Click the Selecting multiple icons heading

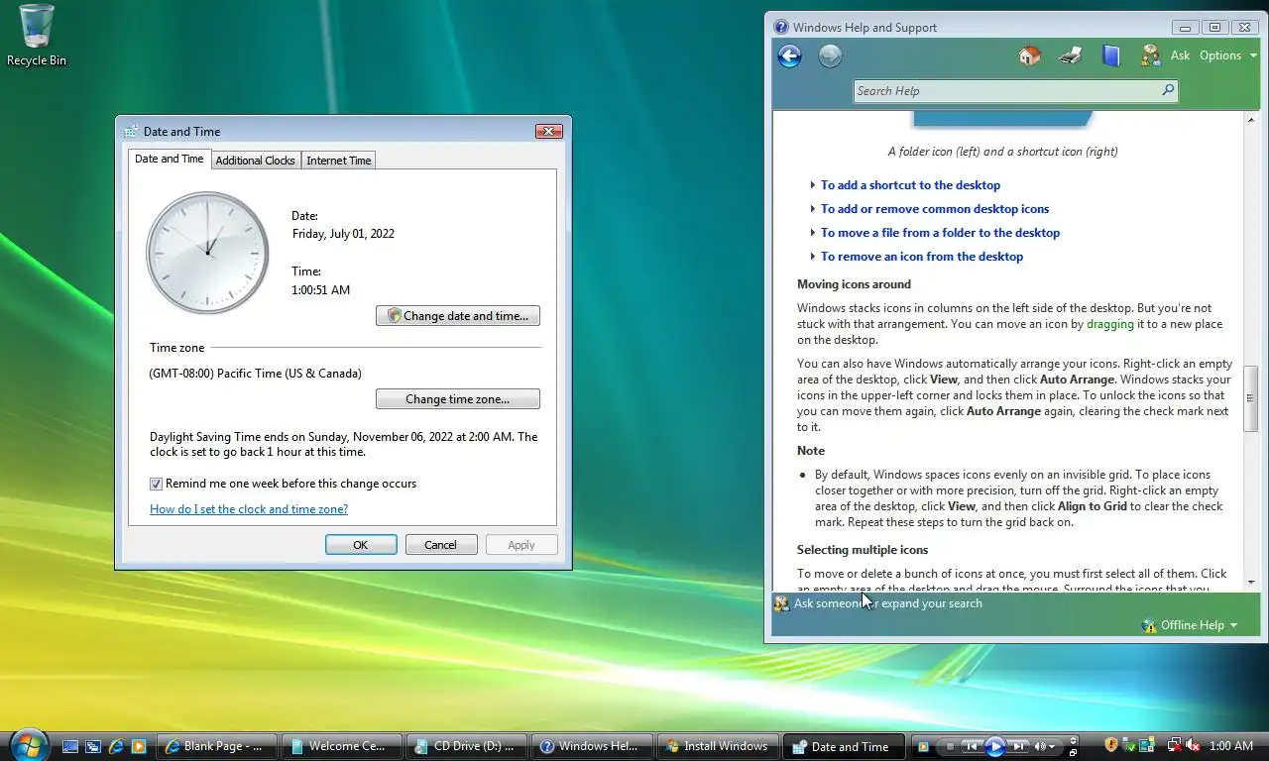[x=863, y=550]
